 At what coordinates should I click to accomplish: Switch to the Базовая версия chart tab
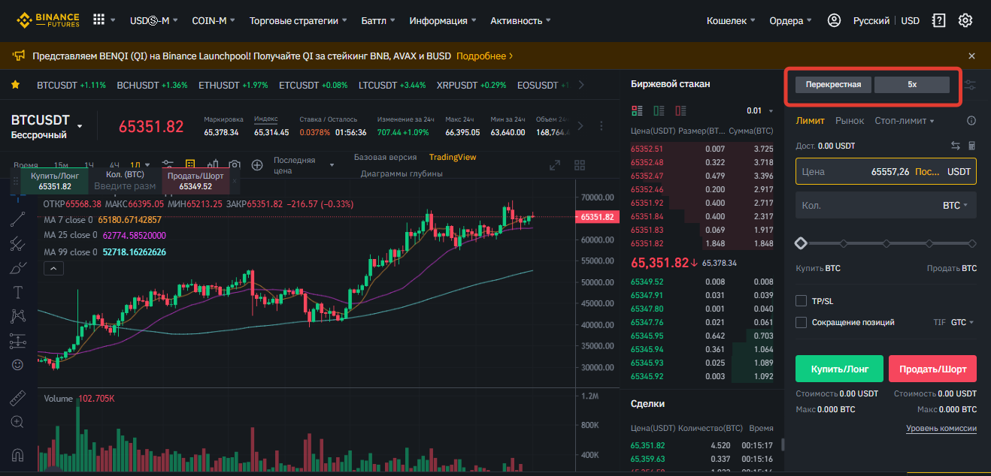385,157
